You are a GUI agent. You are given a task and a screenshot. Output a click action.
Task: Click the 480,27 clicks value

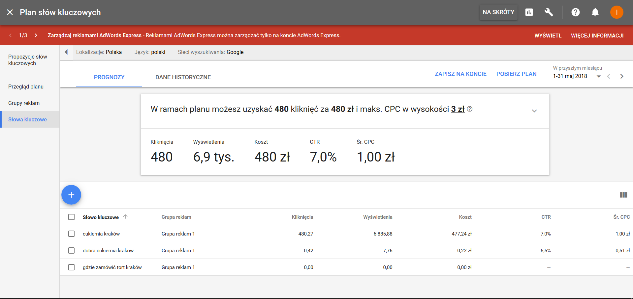(306, 234)
